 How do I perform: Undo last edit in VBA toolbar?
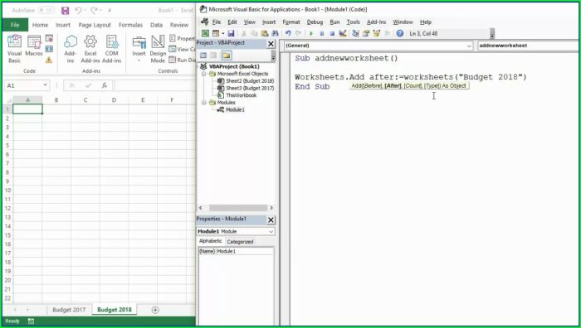[x=288, y=33]
